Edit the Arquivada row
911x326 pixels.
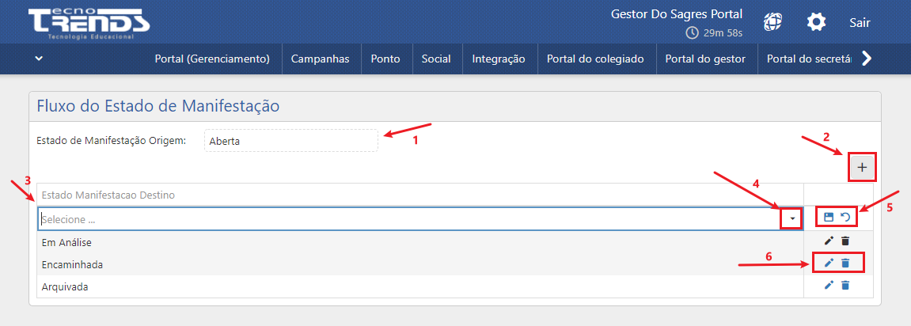tap(829, 286)
